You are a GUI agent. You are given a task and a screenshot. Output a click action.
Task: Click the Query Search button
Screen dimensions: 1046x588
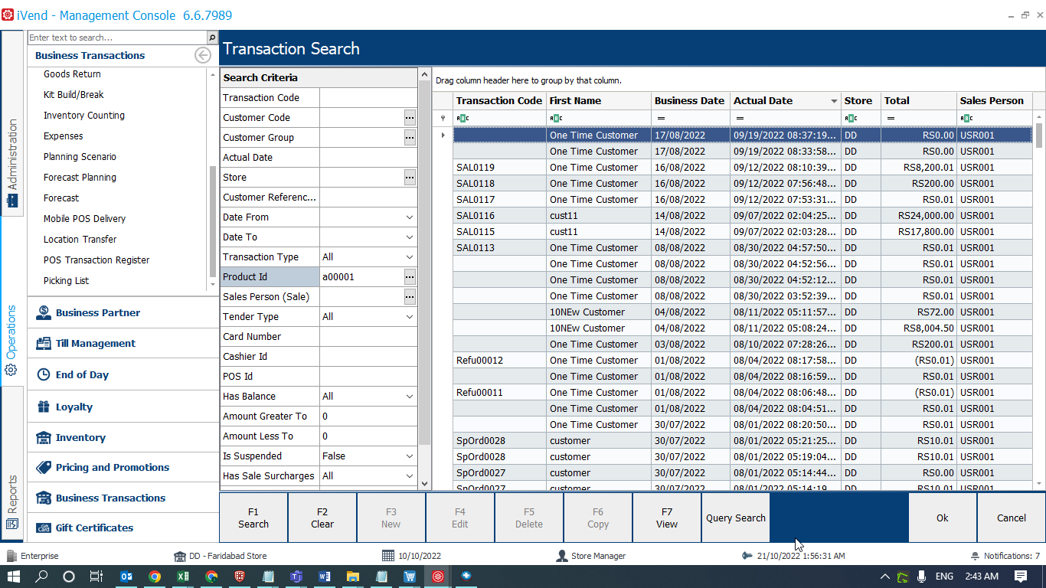tap(735, 518)
